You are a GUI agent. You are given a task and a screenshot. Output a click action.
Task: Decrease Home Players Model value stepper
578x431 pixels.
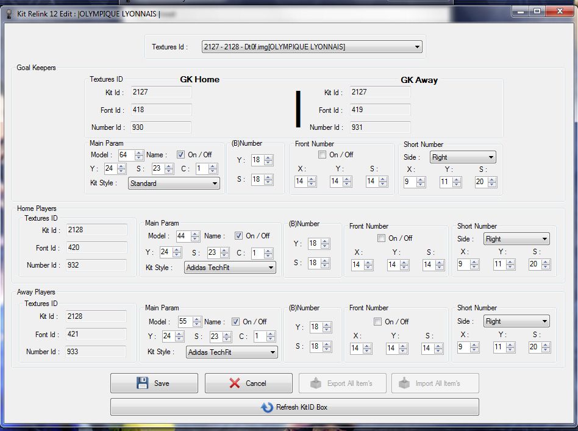[196, 238]
